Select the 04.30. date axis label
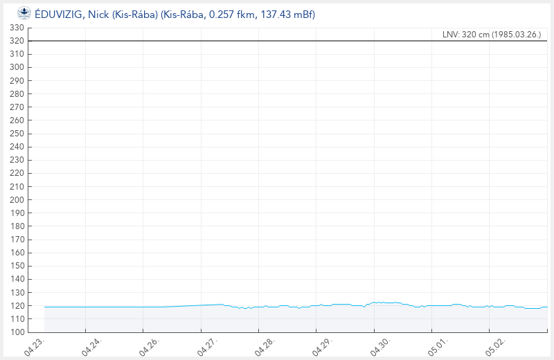The height and width of the screenshot is (360, 554). pos(380,347)
